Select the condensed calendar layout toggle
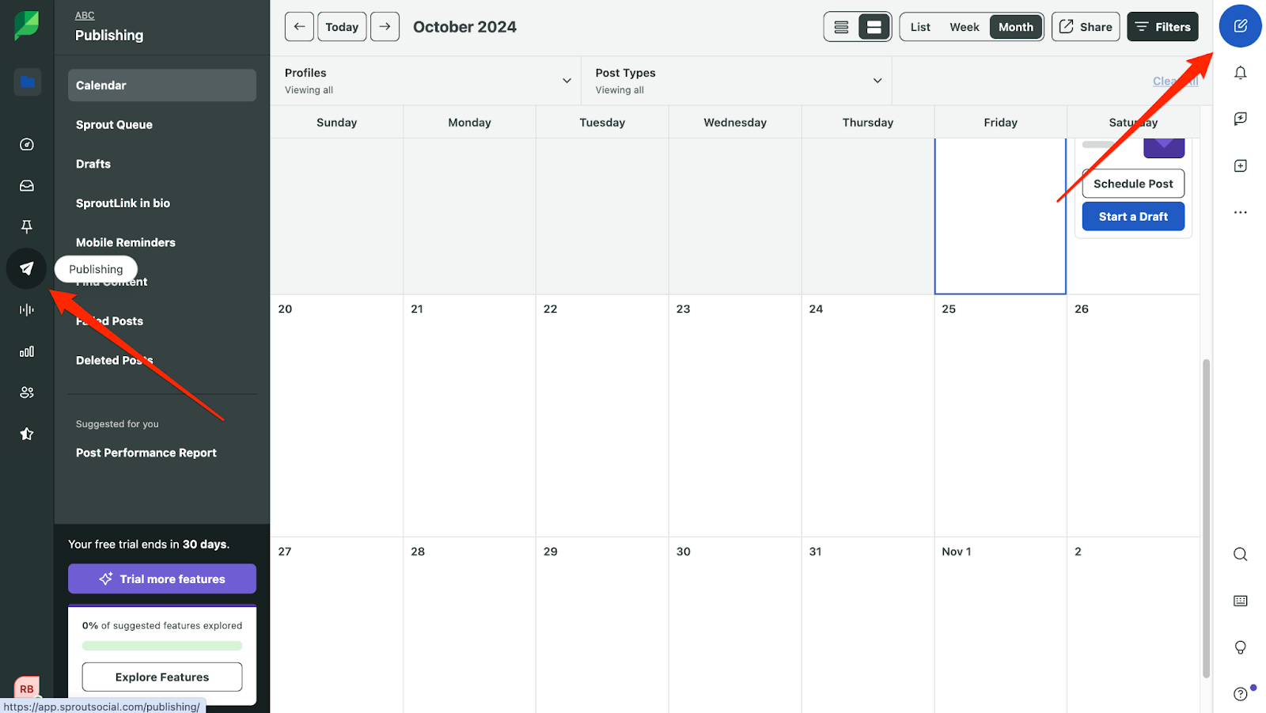The image size is (1266, 713). (x=840, y=26)
